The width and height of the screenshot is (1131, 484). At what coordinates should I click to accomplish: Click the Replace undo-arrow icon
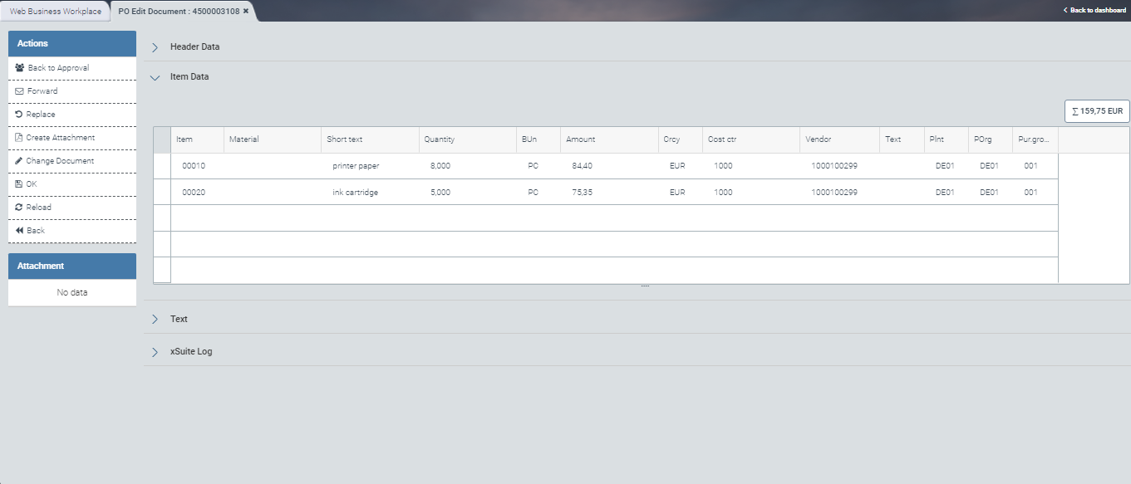(x=19, y=115)
